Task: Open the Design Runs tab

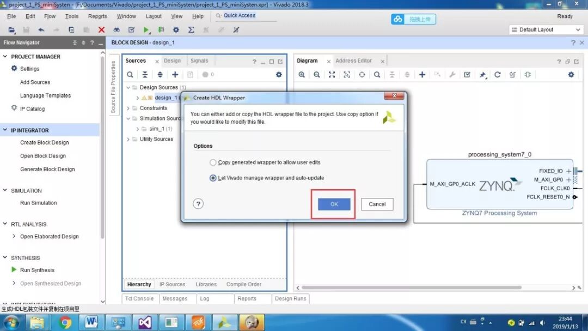Action: point(290,299)
